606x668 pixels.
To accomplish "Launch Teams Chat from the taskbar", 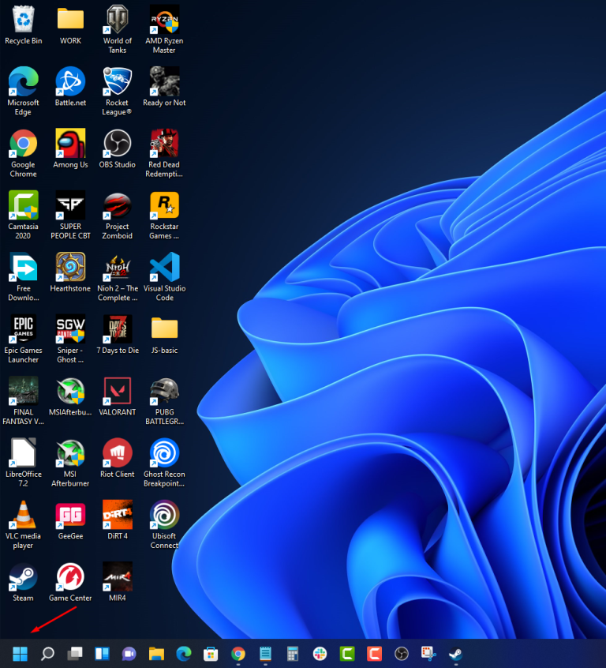I will click(129, 653).
